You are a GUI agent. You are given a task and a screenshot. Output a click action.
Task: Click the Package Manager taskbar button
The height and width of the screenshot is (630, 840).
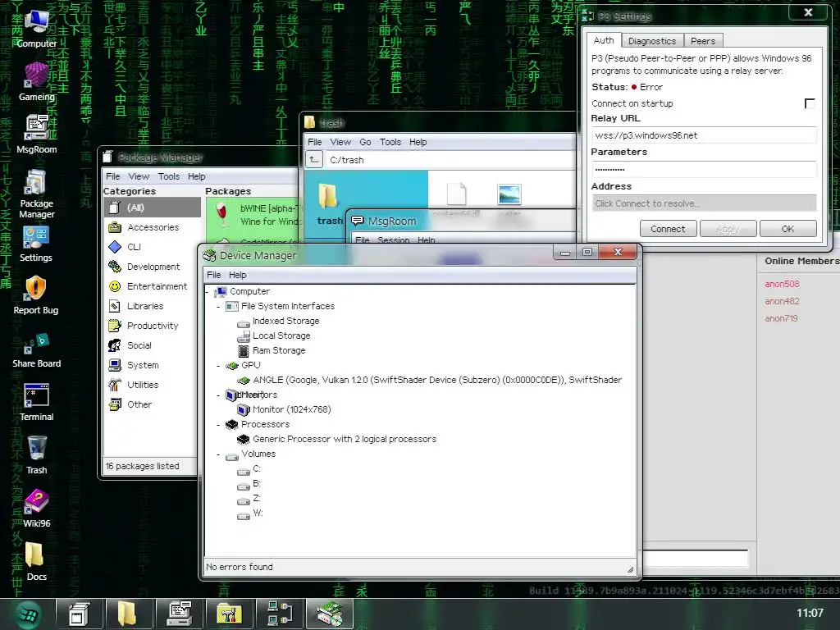(80, 614)
